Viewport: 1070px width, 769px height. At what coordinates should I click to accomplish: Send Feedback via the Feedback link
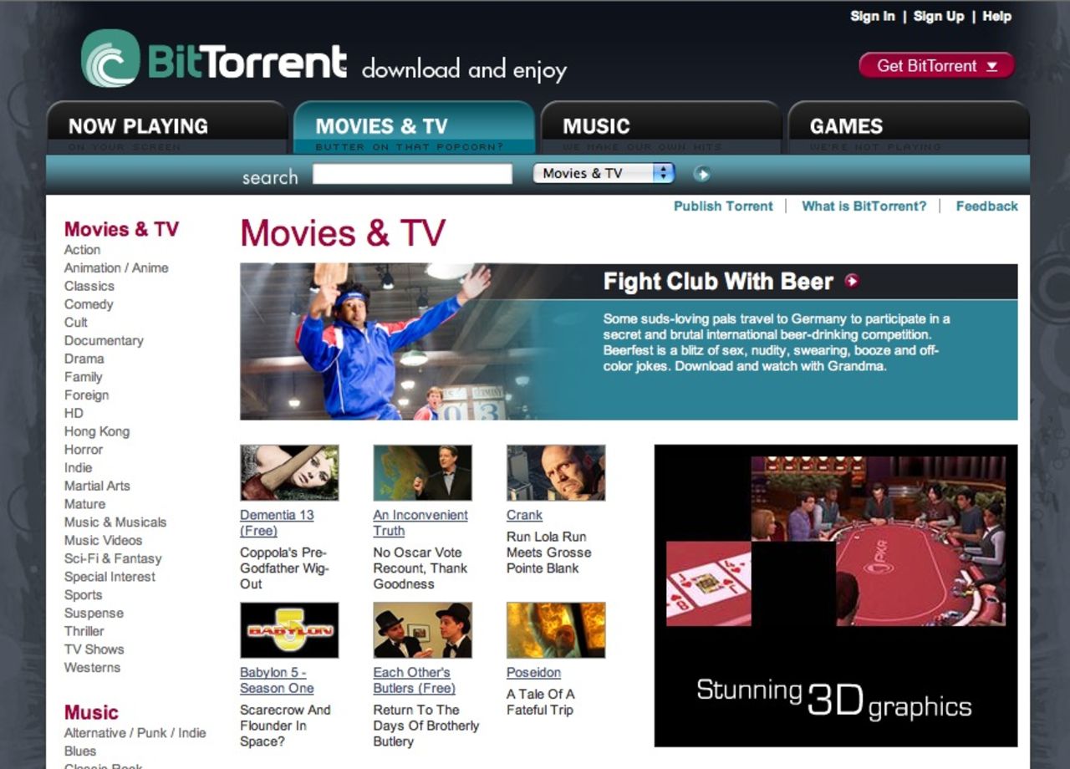pos(986,206)
